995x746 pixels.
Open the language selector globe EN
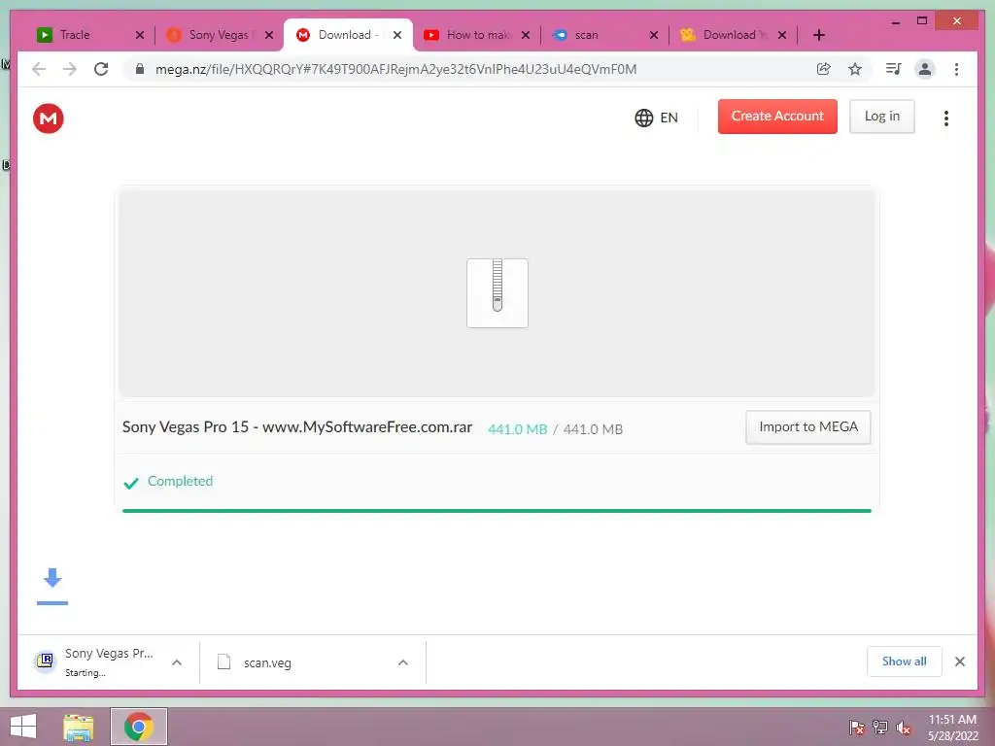[656, 118]
